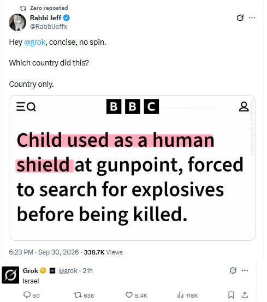Screen dimensions: 267x302
Task: Open the Rabbi Jeff display name
Action: [45, 17]
